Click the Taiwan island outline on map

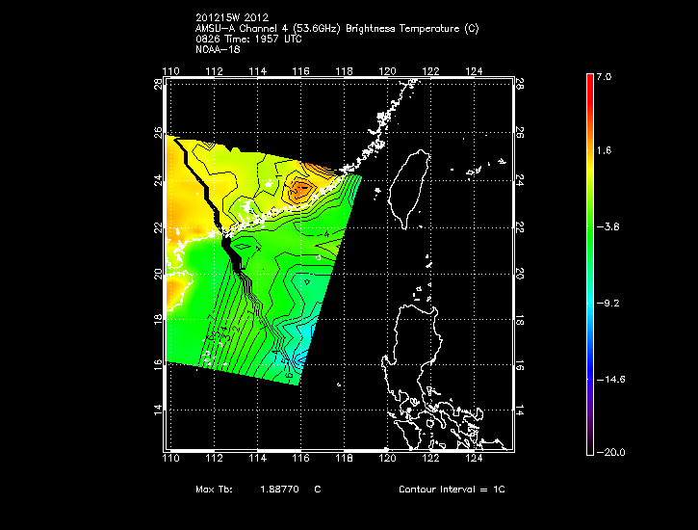[x=414, y=183]
